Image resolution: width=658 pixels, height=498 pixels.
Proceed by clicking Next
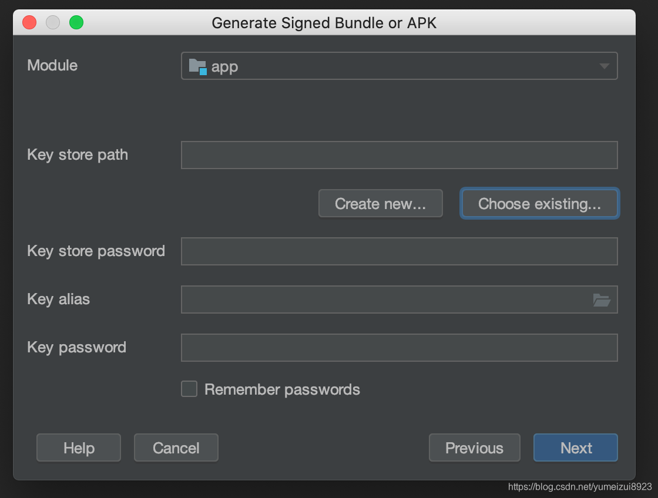click(576, 448)
